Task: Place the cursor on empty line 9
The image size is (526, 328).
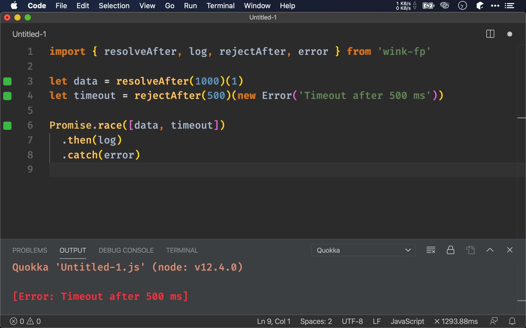Action: point(154,170)
